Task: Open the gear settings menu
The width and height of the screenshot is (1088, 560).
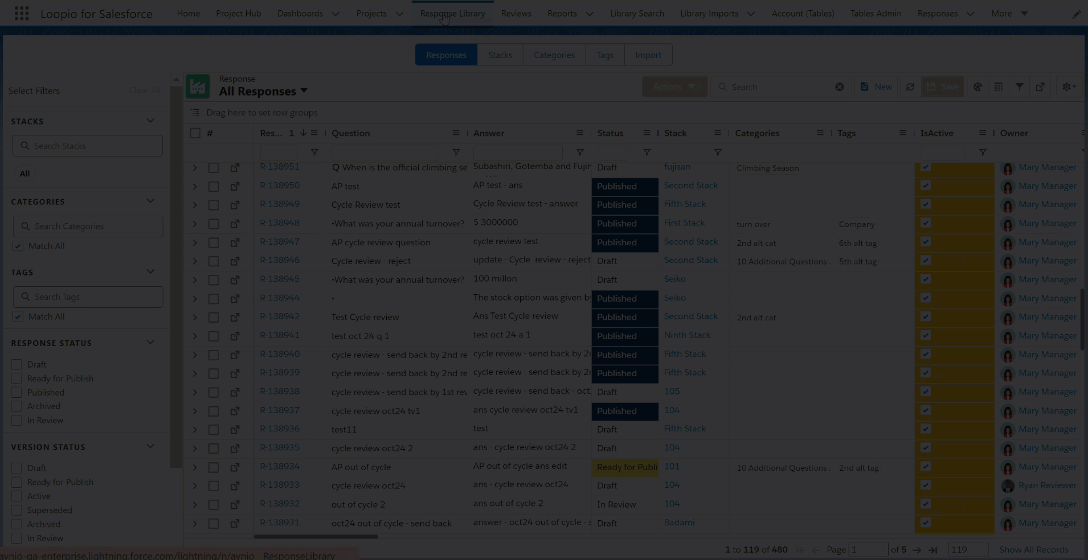Action: (1069, 87)
